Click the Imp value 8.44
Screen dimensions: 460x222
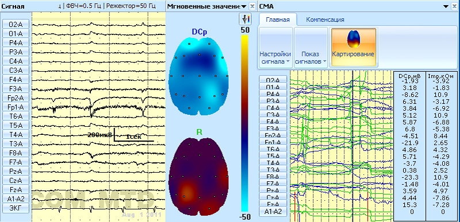click(x=440, y=135)
